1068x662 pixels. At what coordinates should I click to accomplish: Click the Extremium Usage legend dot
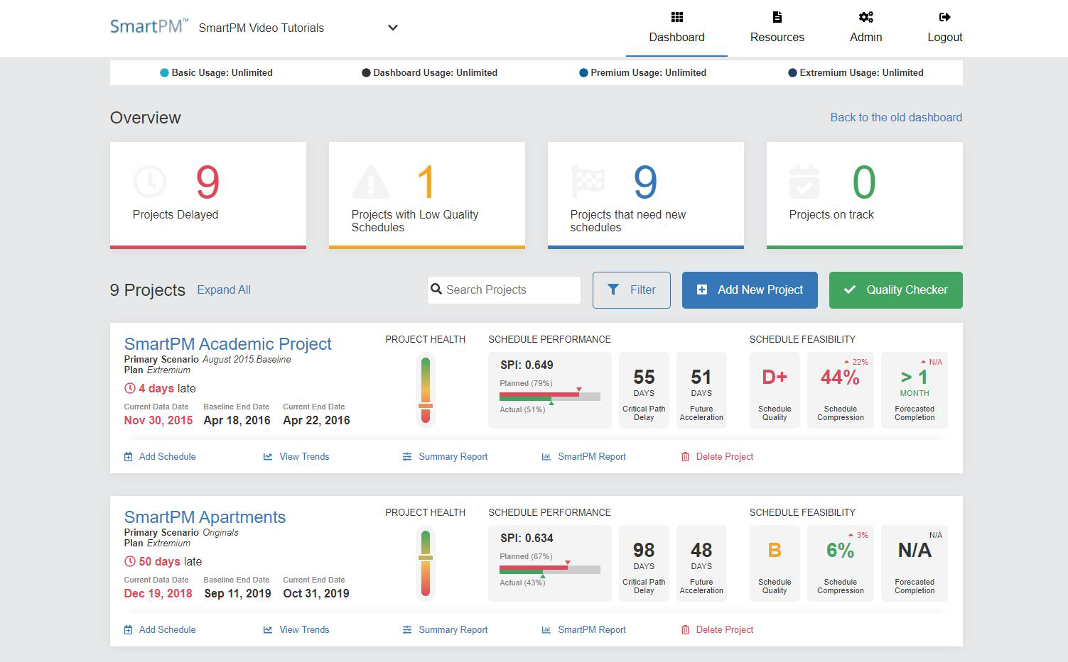791,72
